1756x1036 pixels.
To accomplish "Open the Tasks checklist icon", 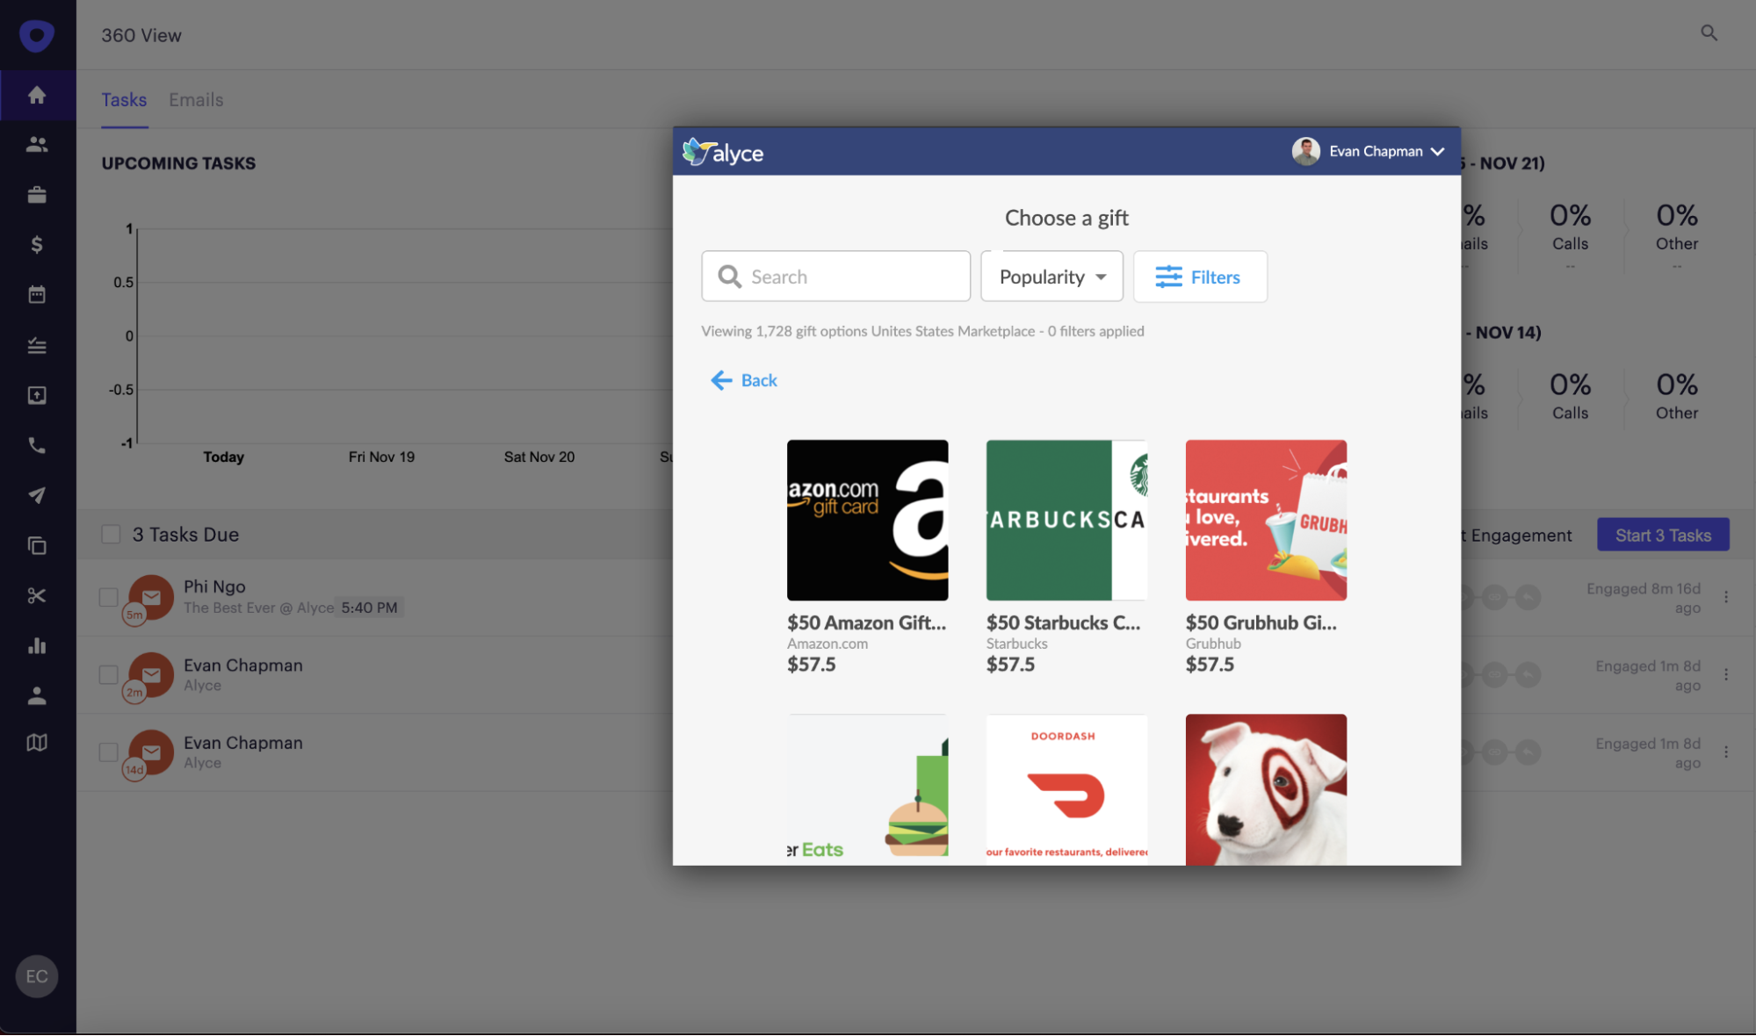I will point(37,345).
